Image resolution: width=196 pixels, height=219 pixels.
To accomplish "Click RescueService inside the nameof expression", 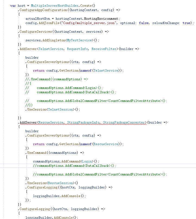I will tap(106, 144).
